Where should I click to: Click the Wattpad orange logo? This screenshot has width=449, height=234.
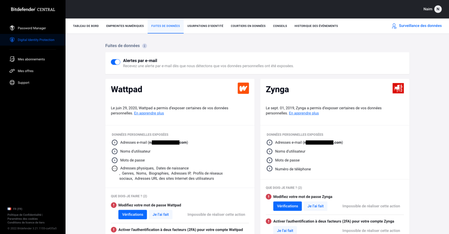tap(243, 88)
